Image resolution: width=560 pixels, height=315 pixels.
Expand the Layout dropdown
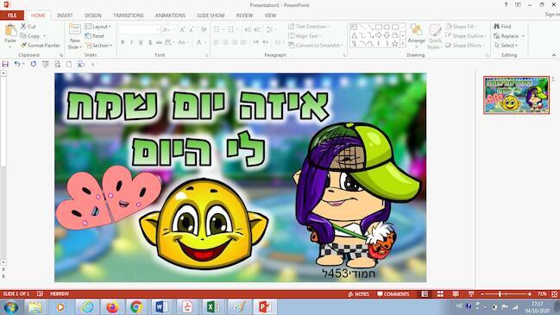[98, 27]
